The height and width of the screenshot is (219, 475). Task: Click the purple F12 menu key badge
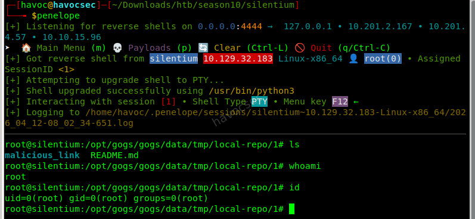(x=340, y=101)
